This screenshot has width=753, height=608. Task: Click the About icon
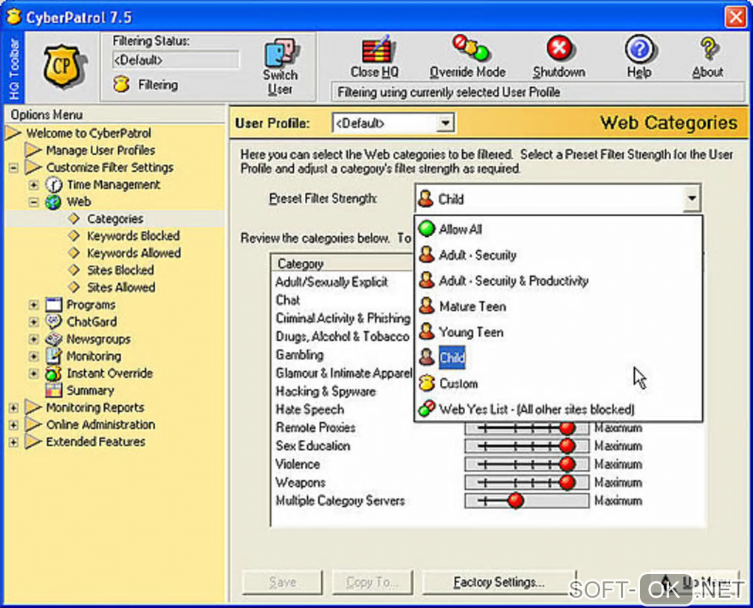coord(709,49)
